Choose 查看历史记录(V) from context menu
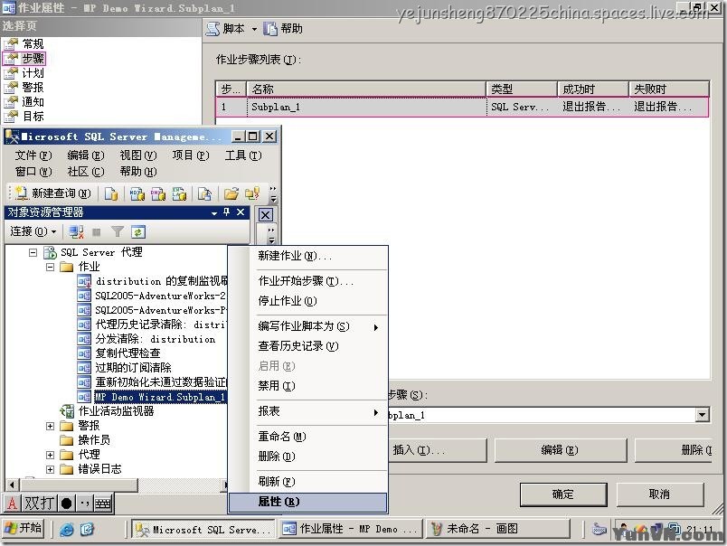Image resolution: width=727 pixels, height=546 pixels. [x=307, y=345]
